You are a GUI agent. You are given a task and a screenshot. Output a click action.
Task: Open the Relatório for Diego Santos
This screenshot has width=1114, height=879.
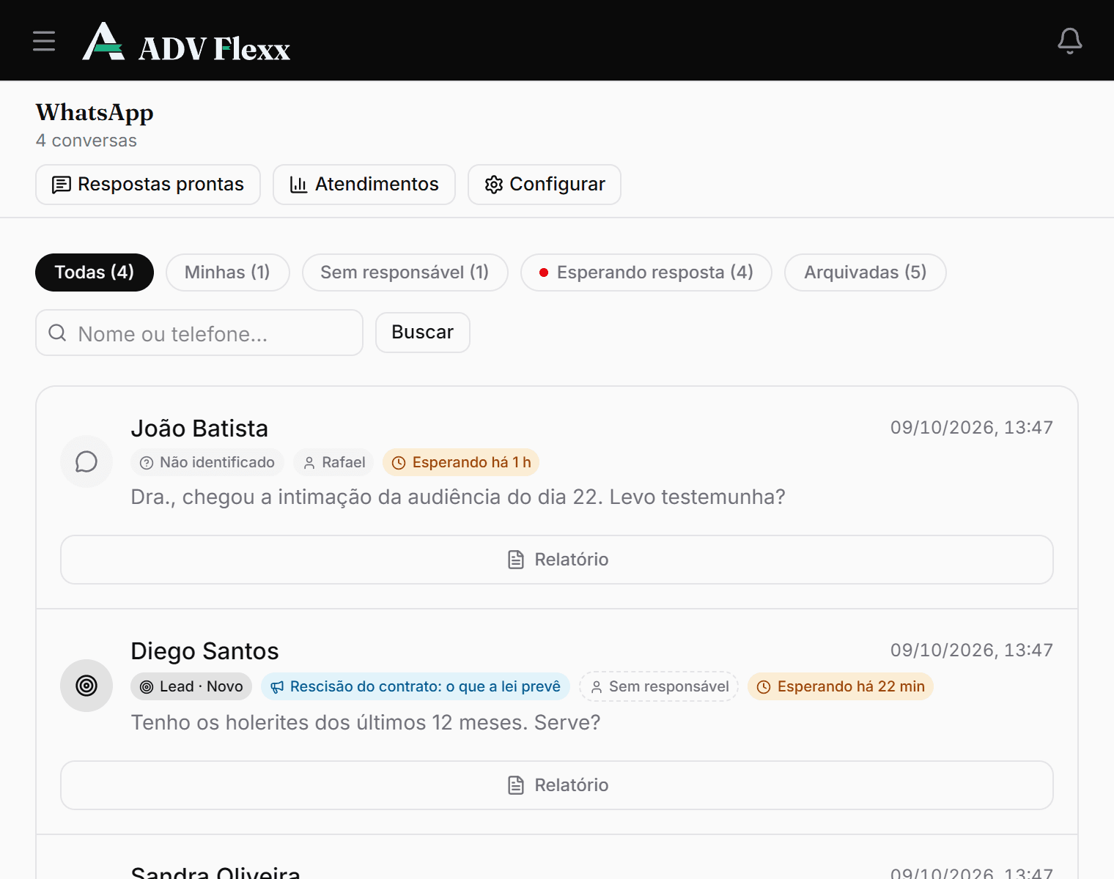coord(557,785)
